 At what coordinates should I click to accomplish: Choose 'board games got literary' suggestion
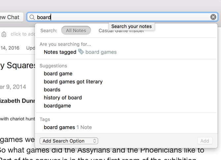pyautogui.click(x=73, y=81)
